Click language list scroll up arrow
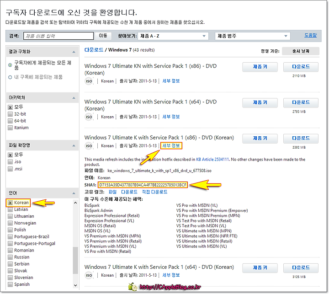The height and width of the screenshot is (294, 329). [x=75, y=203]
